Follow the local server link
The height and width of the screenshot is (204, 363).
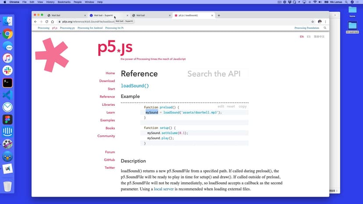pos(164,189)
